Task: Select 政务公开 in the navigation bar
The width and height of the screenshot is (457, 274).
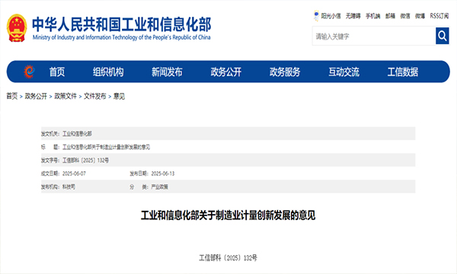Action: point(226,72)
